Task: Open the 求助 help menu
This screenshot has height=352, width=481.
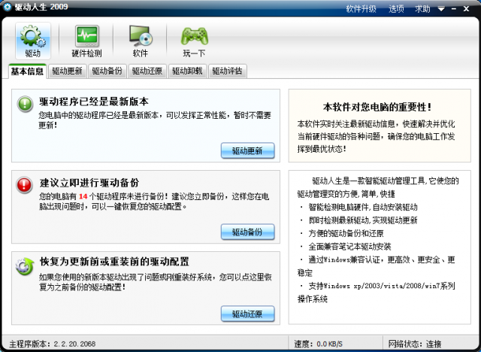Action: point(423,9)
